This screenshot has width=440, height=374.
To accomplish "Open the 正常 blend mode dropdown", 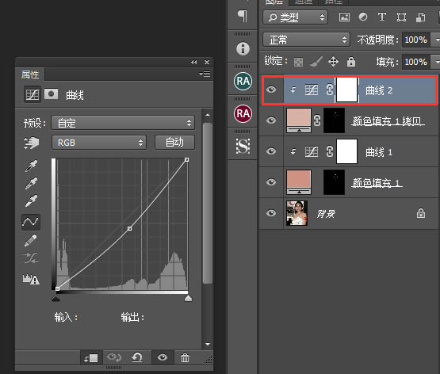I will point(306,40).
